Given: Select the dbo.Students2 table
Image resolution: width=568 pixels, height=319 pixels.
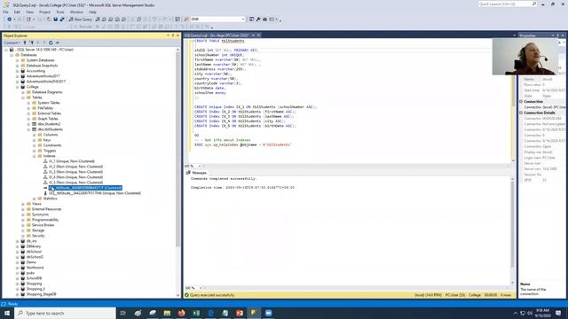Looking at the screenshot, I should (x=49, y=124).
